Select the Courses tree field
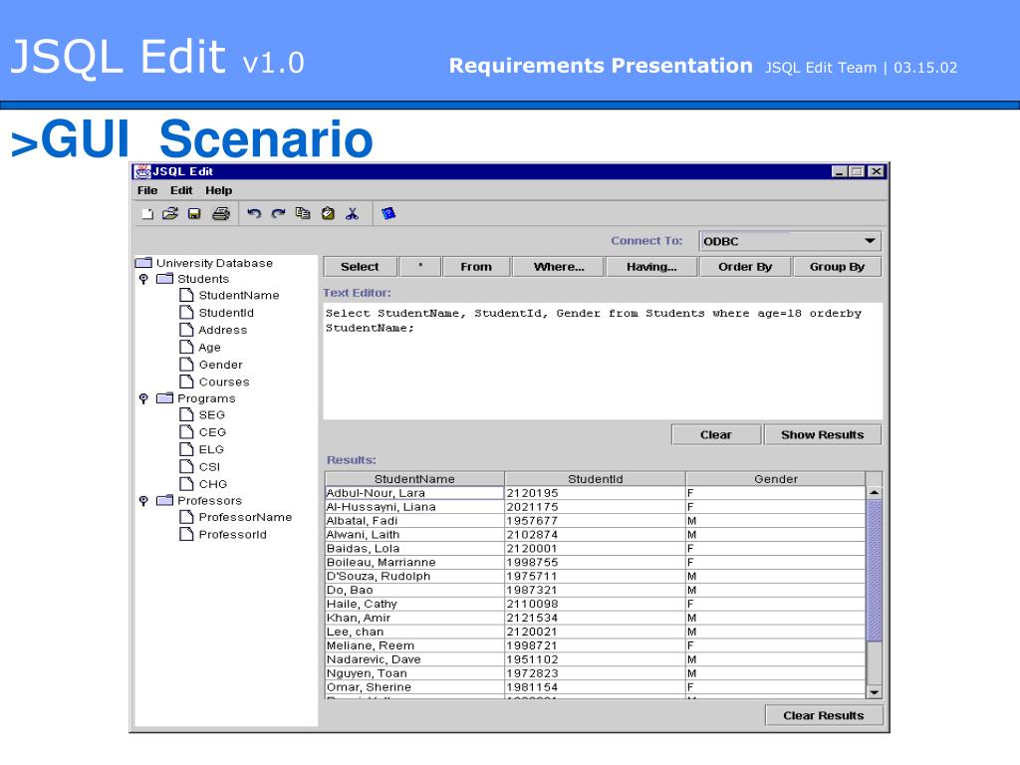The image size is (1020, 765). point(224,382)
